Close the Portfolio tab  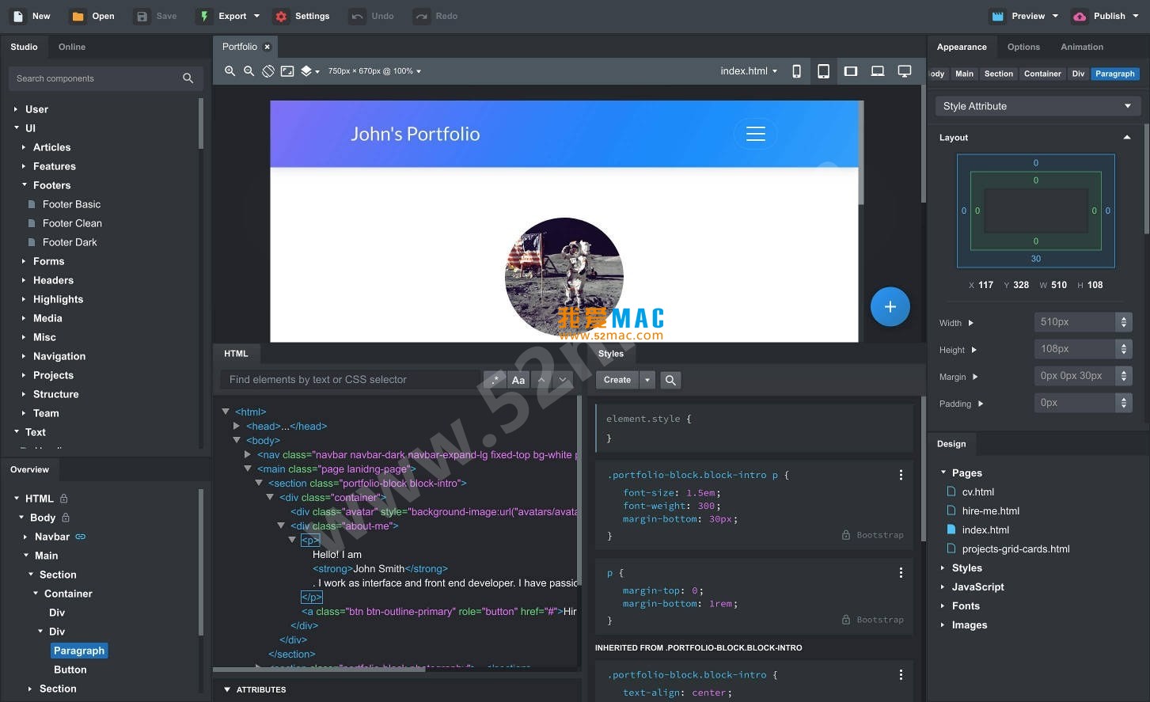[268, 47]
